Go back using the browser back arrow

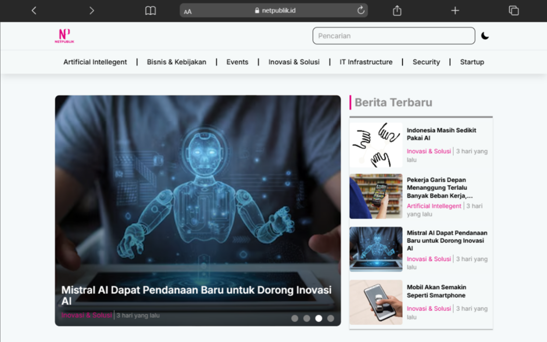[34, 11]
